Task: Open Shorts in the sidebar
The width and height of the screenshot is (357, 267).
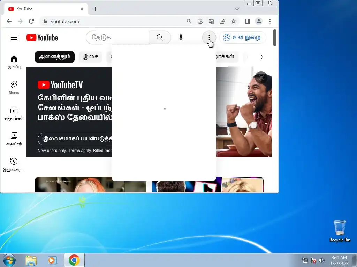Action: [14, 87]
